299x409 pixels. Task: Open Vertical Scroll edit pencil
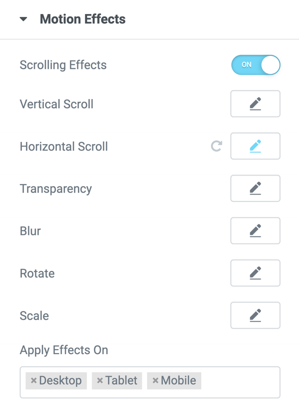coord(255,104)
